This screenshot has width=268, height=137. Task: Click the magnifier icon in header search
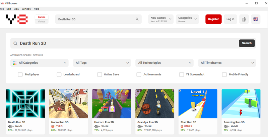pyautogui.click(x=137, y=19)
